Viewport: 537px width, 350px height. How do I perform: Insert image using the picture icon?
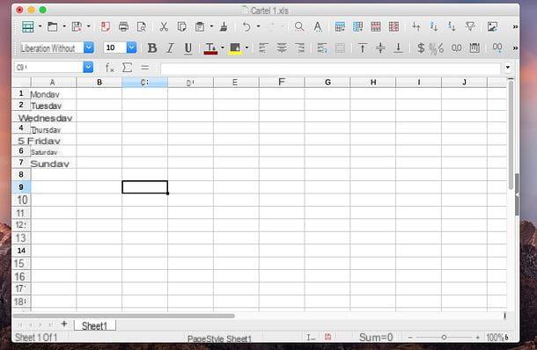click(492, 26)
